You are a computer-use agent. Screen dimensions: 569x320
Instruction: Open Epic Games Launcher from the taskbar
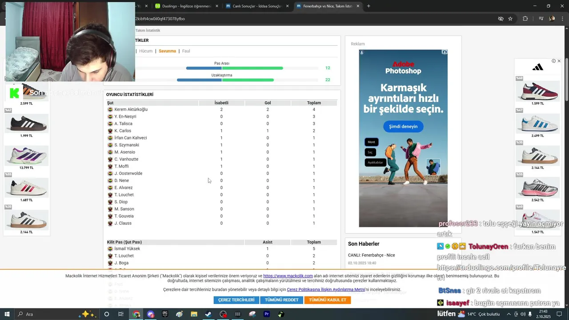point(165,314)
